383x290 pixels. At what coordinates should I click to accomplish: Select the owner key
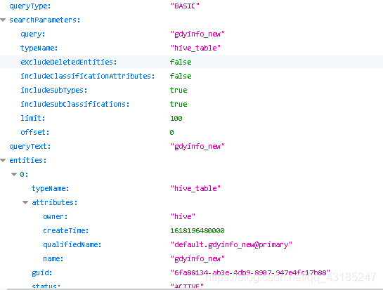pyautogui.click(x=56, y=216)
